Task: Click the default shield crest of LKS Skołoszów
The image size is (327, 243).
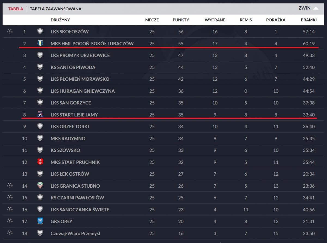Action: tap(40, 31)
